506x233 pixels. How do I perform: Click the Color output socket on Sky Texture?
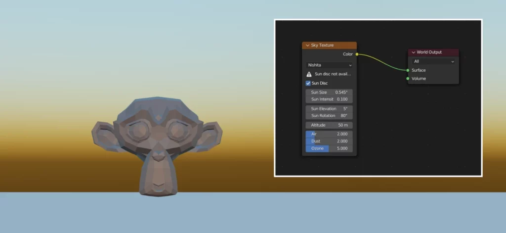tap(357, 54)
